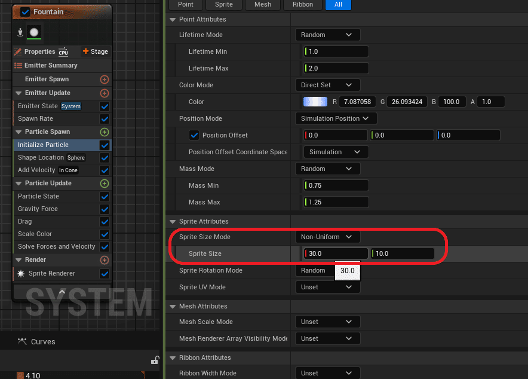Disable the Spawn Rate module checkbox

[x=105, y=119]
